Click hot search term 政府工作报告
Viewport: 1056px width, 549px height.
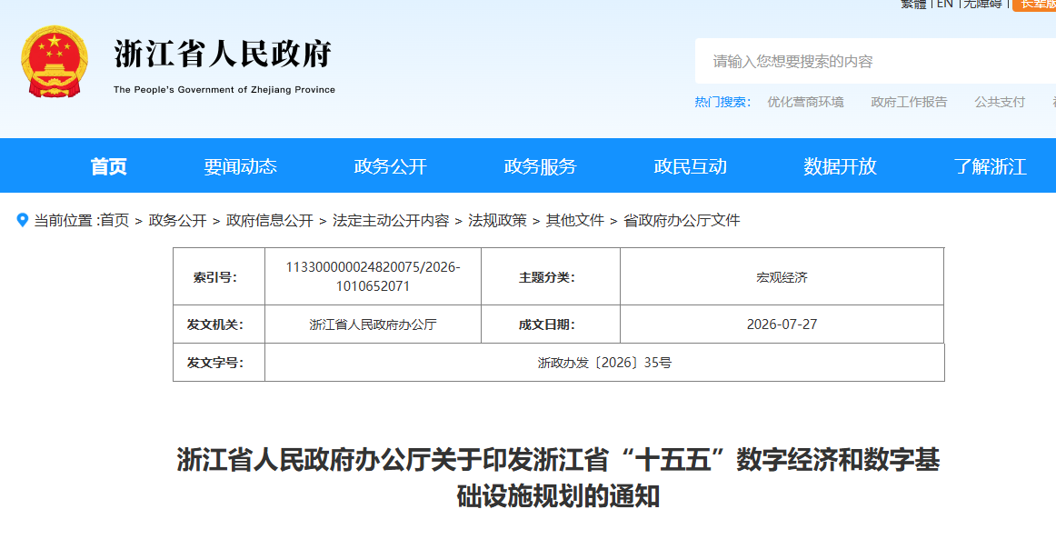point(909,102)
